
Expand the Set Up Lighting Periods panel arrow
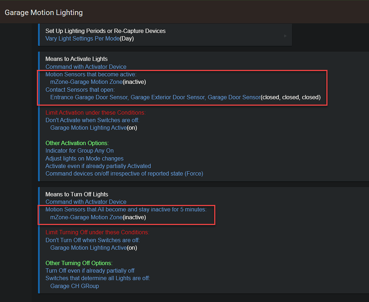click(x=285, y=36)
